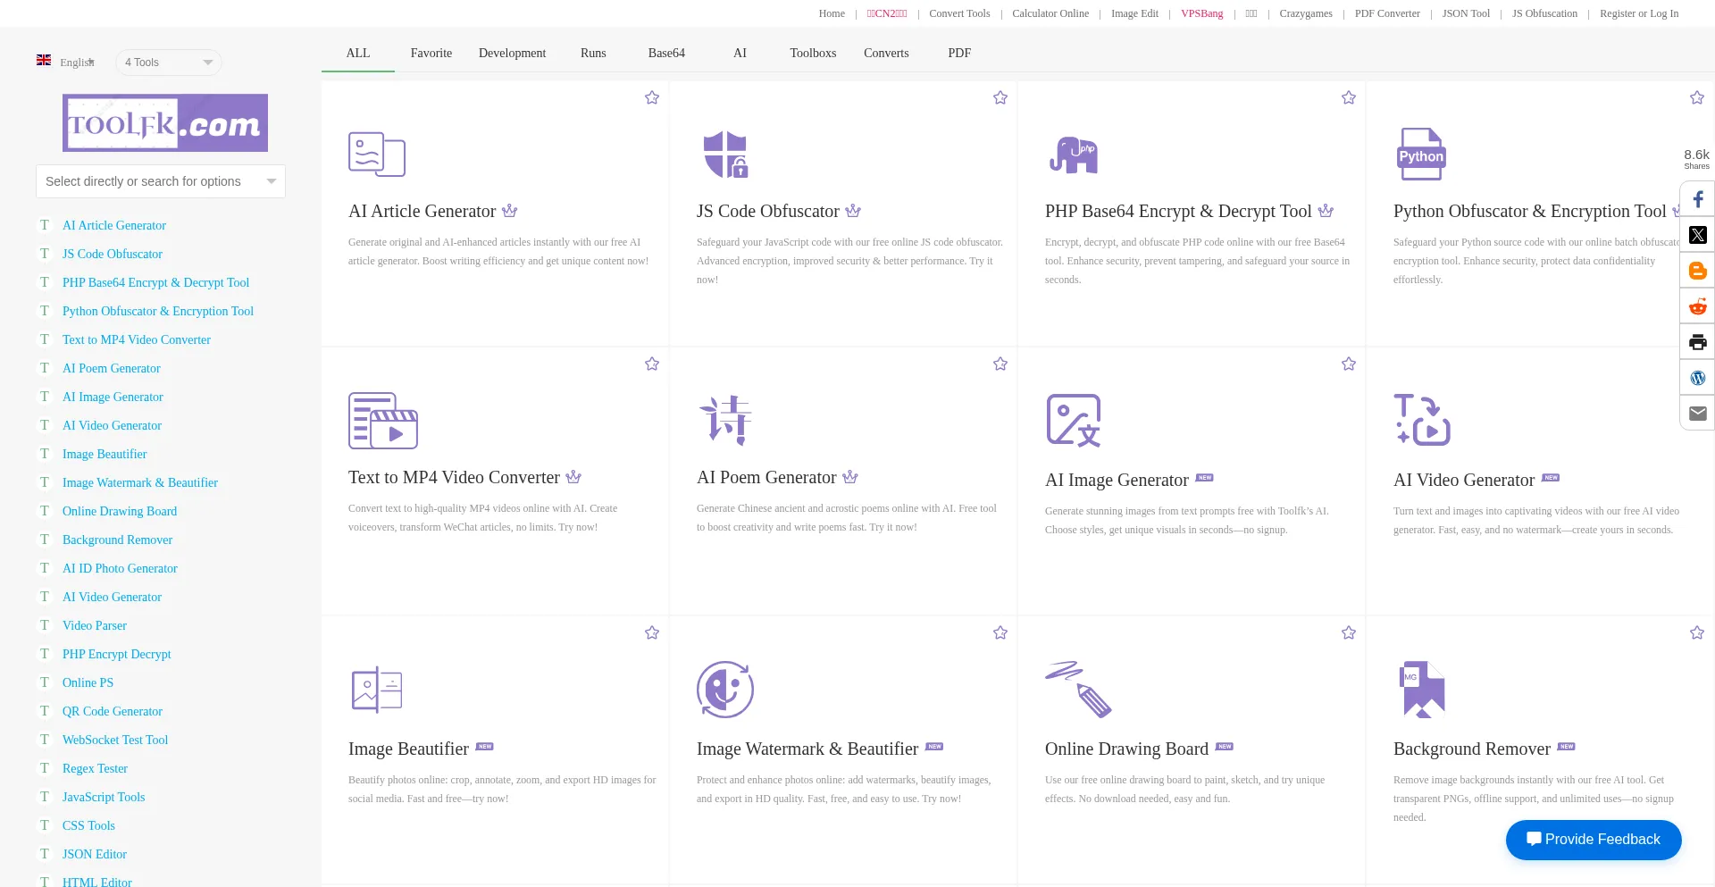Select the Python file icon
1715x887 pixels.
[1420, 154]
